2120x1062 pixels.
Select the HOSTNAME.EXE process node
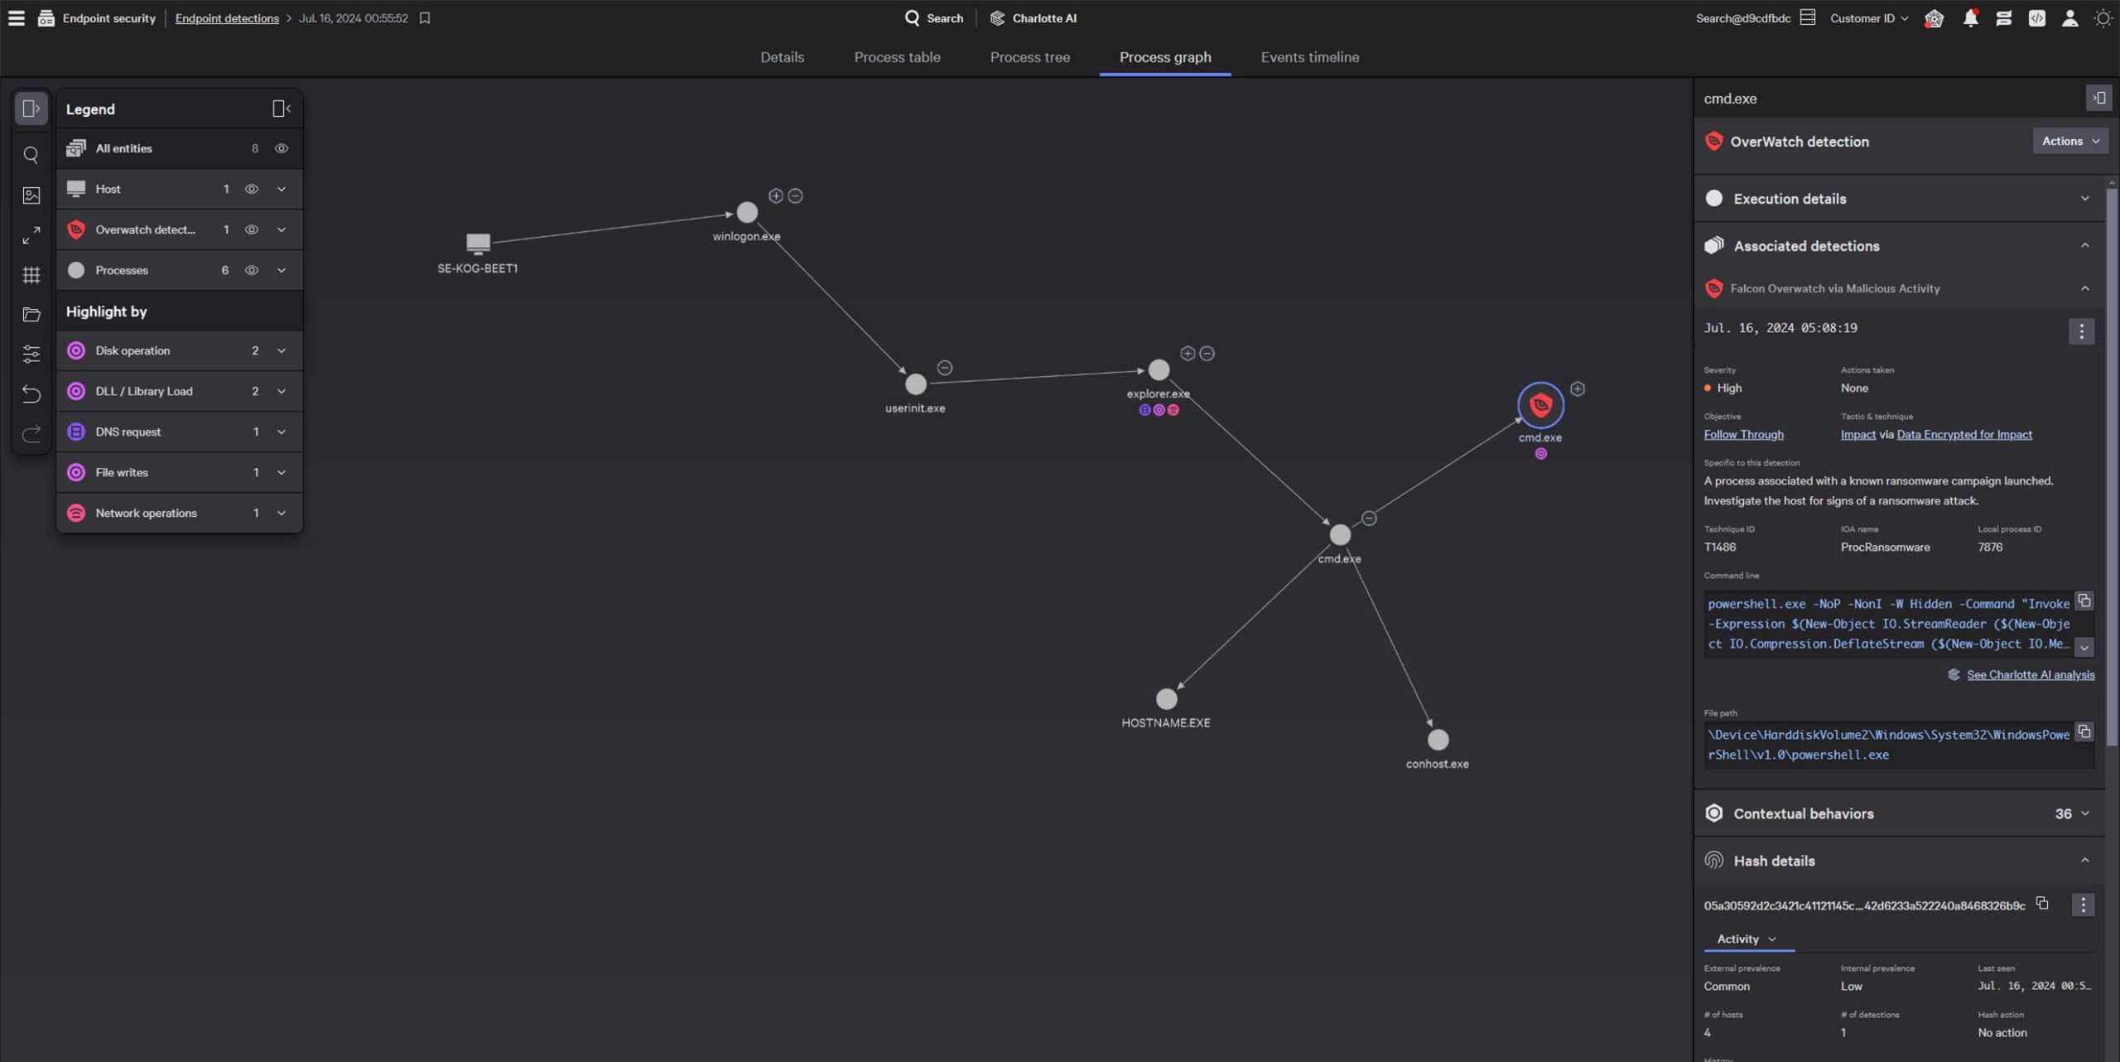coord(1166,698)
